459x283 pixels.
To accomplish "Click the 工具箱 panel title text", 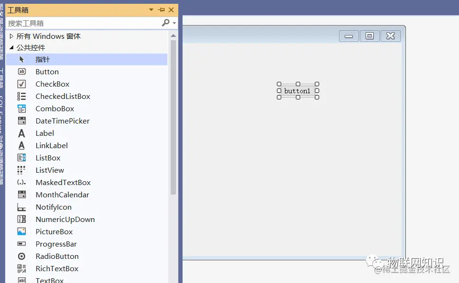I will (18, 10).
